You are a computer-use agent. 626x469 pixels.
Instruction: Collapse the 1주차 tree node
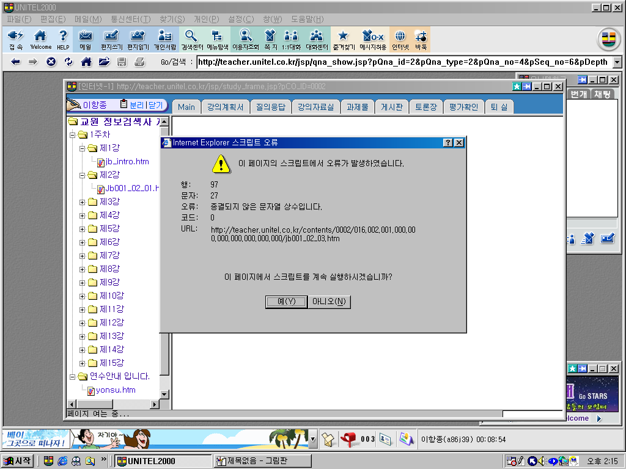click(x=73, y=135)
